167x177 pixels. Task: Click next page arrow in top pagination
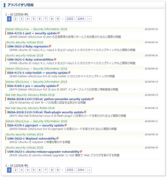pyautogui.click(x=89, y=19)
